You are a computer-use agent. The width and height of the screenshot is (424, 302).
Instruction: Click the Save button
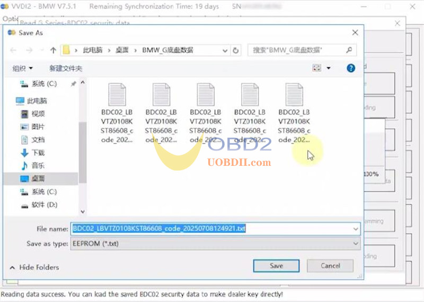pos(276,266)
